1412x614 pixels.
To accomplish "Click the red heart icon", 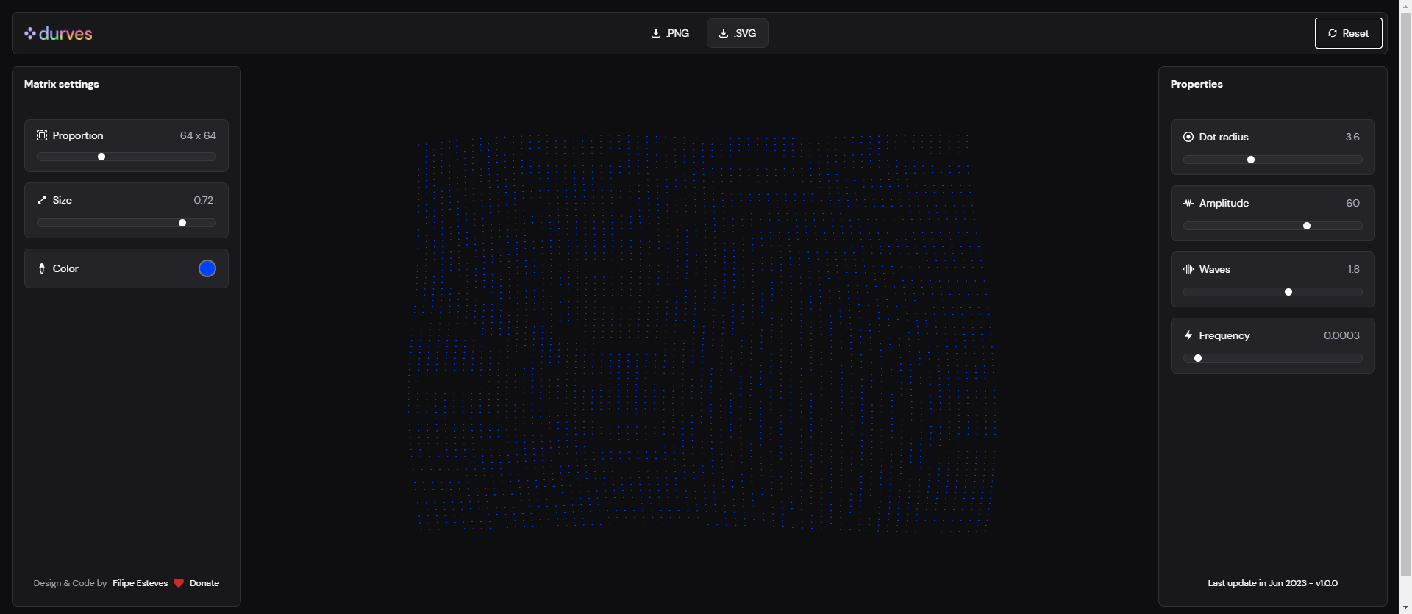I will click(179, 583).
